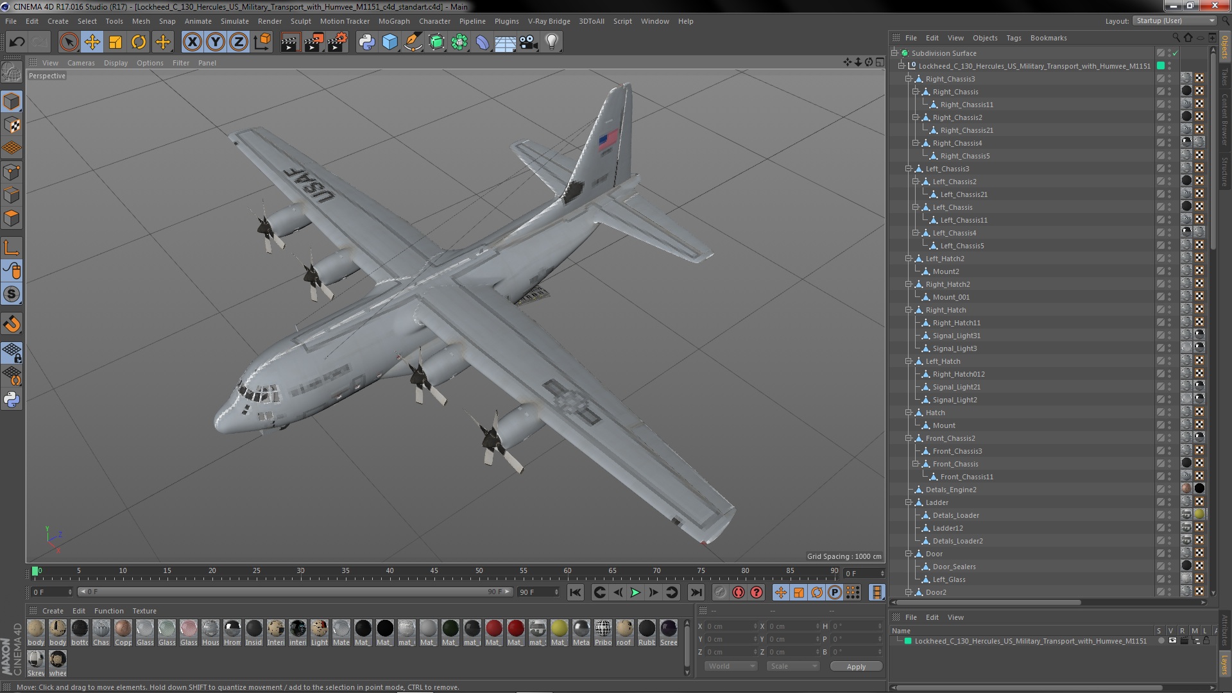
Task: Toggle layer visibility for Lockheed layer
Action: (x=1172, y=641)
